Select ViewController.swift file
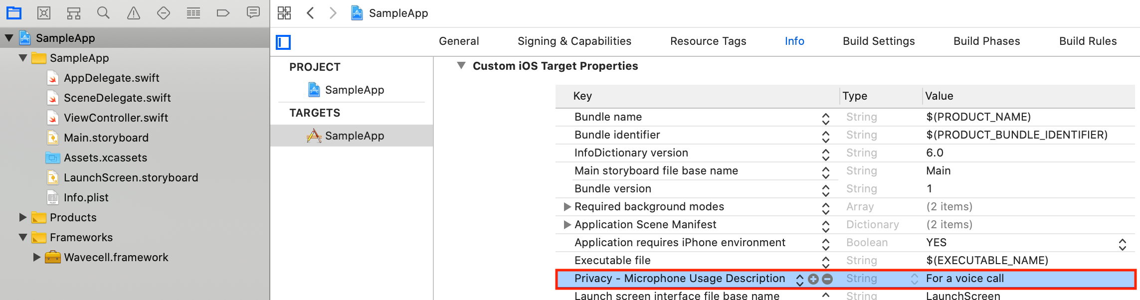The image size is (1140, 300). click(x=116, y=118)
